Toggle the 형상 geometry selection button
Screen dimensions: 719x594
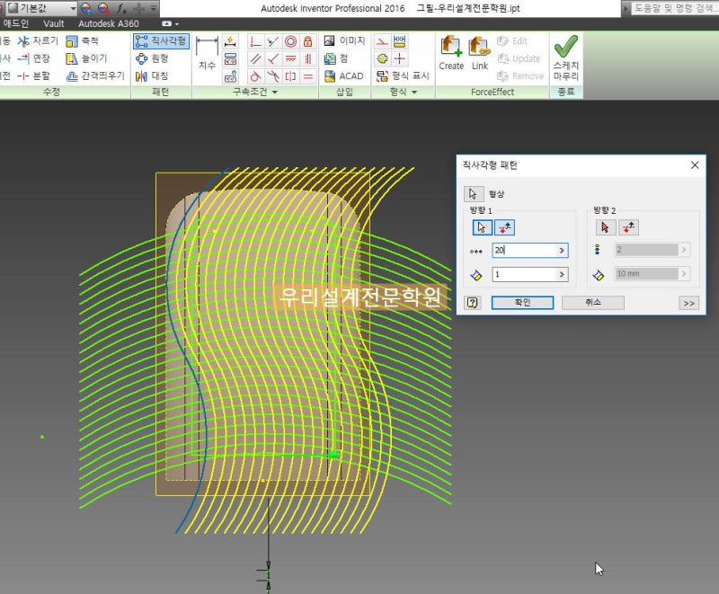pos(473,193)
